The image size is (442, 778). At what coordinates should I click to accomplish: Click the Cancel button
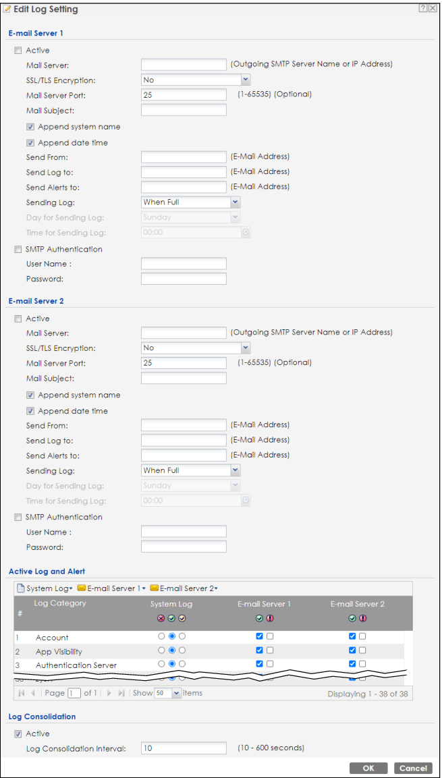click(x=413, y=768)
